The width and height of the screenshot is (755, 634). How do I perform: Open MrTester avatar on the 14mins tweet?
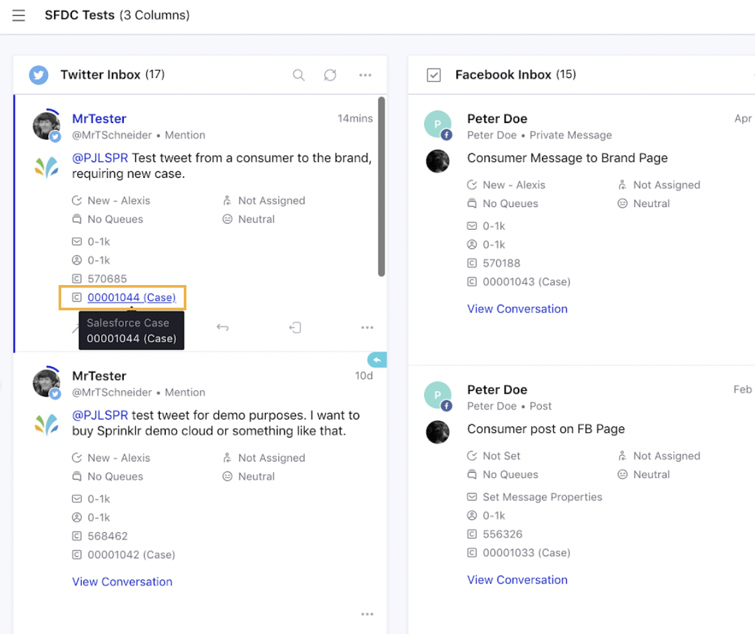46,126
